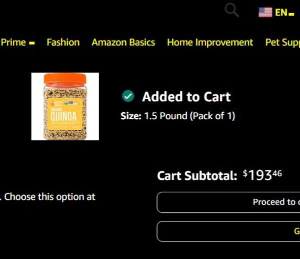The width and height of the screenshot is (300, 259).
Task: Open the EN language dropdown arrow
Action: pyautogui.click(x=291, y=14)
